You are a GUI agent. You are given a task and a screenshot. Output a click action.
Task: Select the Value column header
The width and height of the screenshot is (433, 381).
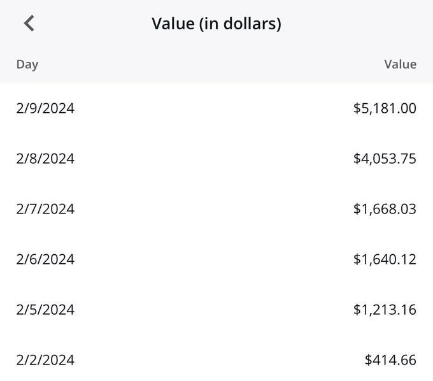click(401, 64)
